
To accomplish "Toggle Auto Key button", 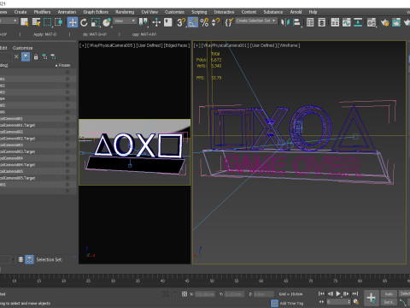I will coord(389,293).
